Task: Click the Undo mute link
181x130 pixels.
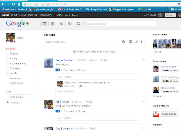Action: (x=109, y=51)
